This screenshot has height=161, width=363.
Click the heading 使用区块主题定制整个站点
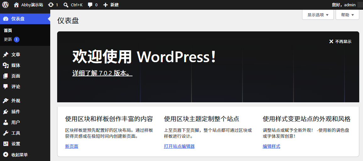[201, 119]
